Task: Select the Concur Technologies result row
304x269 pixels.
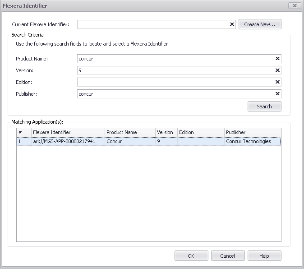Action: 149,141
